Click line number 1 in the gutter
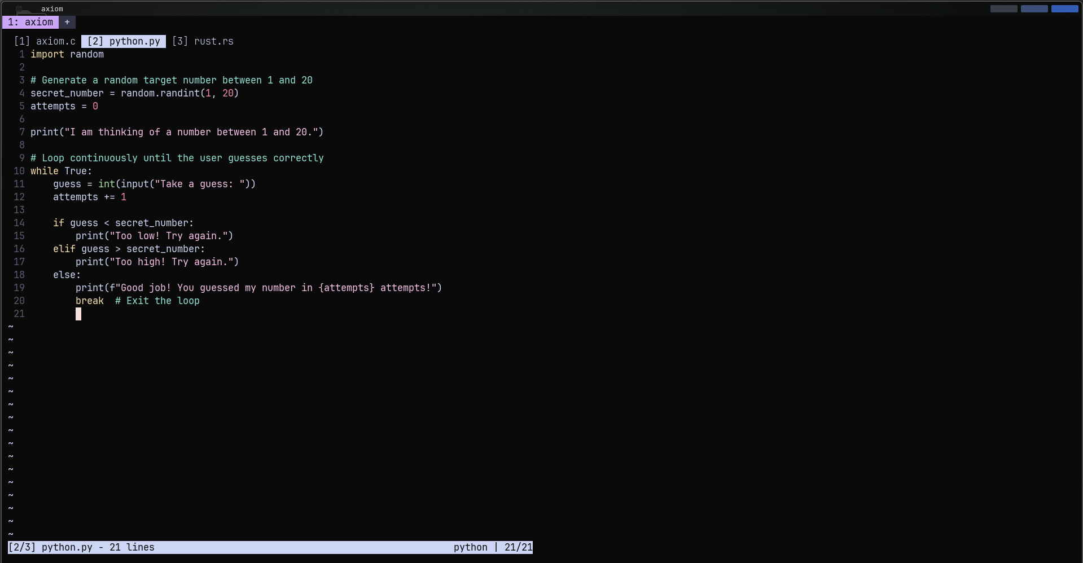1083x563 pixels. coord(22,54)
